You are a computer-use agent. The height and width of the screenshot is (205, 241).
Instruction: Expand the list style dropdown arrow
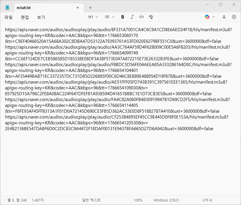(x=113, y=17)
